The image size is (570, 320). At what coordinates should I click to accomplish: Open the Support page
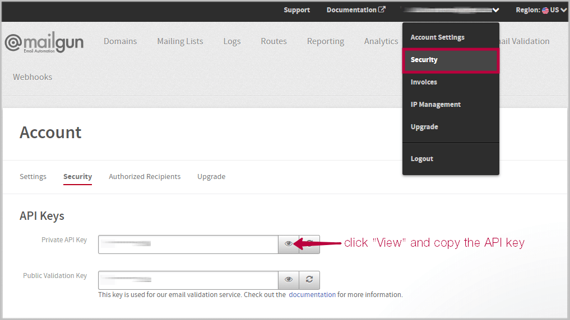click(x=296, y=10)
